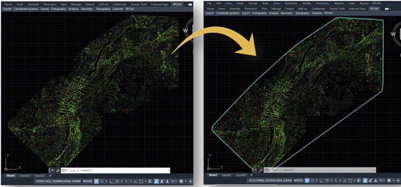
Task: Open Geometry menu in right window SPCAD bar
Action: (286, 13)
